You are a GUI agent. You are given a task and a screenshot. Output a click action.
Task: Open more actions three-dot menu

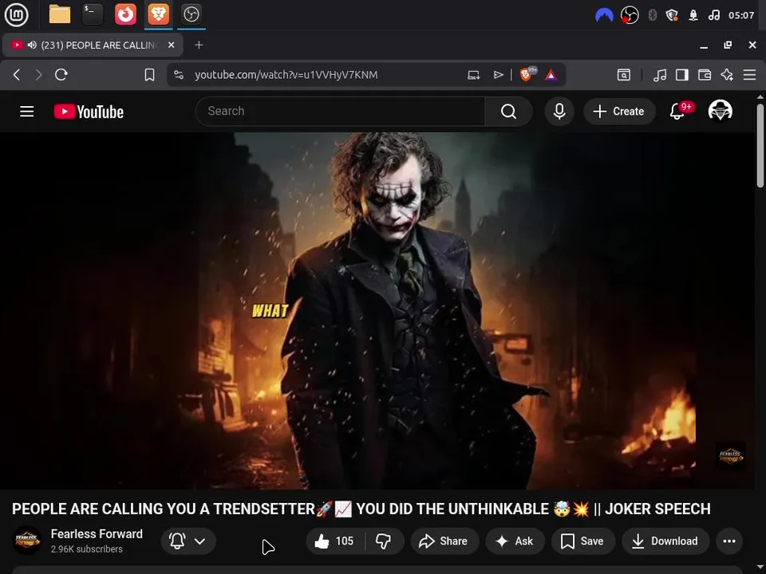(x=729, y=541)
